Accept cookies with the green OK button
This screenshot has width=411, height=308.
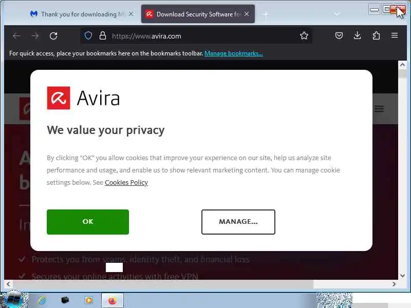(88, 222)
